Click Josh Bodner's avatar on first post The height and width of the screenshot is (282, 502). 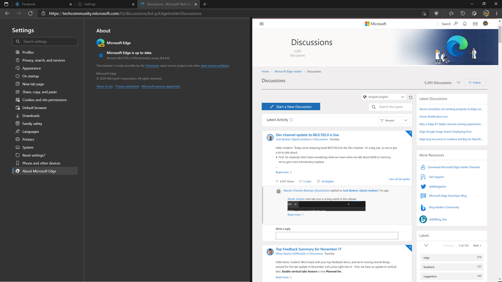pyautogui.click(x=270, y=137)
